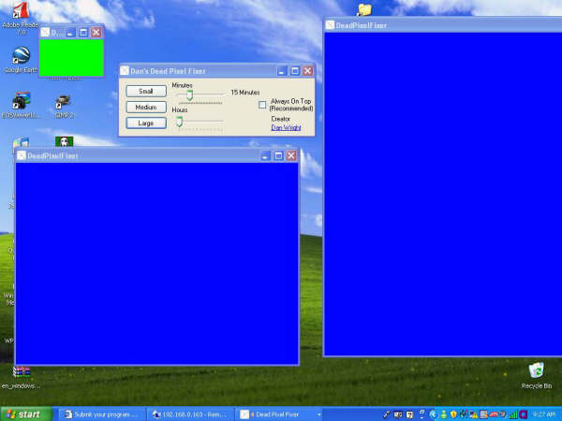The image size is (562, 421).
Task: Click the green flashing area of small window
Action: pos(71,58)
